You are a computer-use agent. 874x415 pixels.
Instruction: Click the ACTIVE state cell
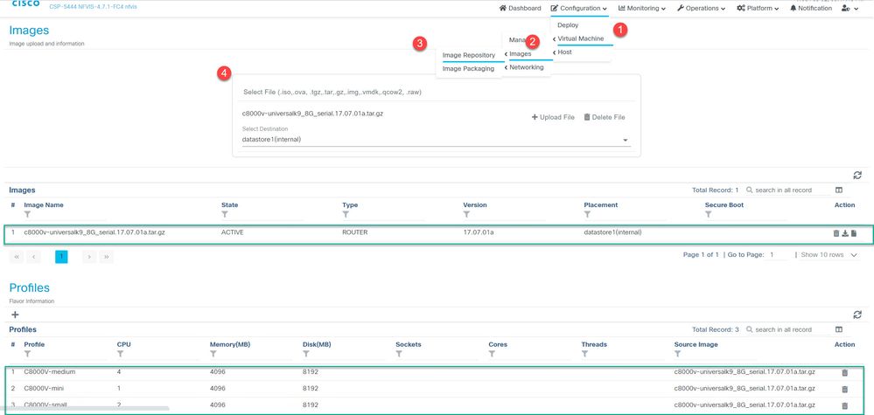[233, 232]
